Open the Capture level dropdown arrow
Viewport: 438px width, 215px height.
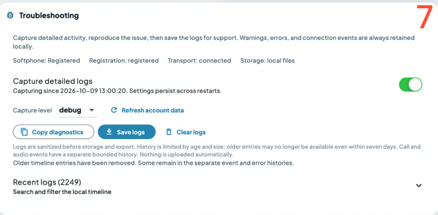(91, 110)
